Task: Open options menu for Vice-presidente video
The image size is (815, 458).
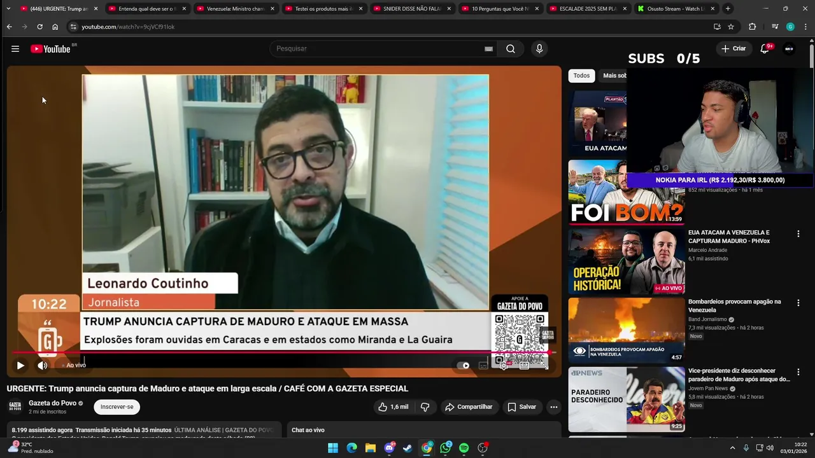Action: [798, 372]
